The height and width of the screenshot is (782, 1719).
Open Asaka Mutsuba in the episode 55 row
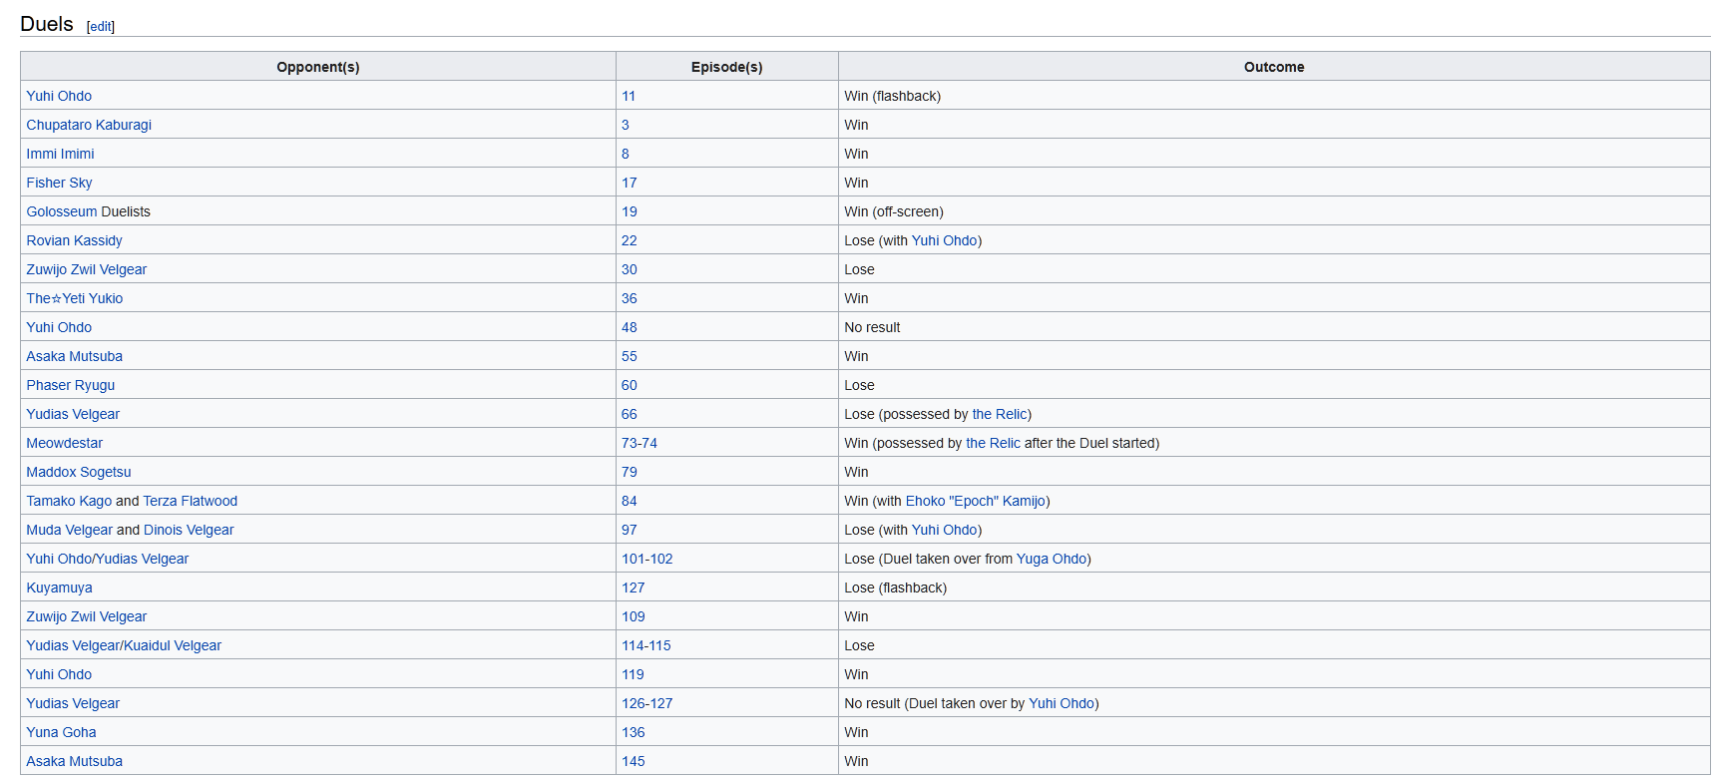(75, 356)
